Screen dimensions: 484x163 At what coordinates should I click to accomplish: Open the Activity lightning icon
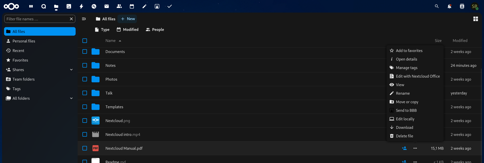81,6
